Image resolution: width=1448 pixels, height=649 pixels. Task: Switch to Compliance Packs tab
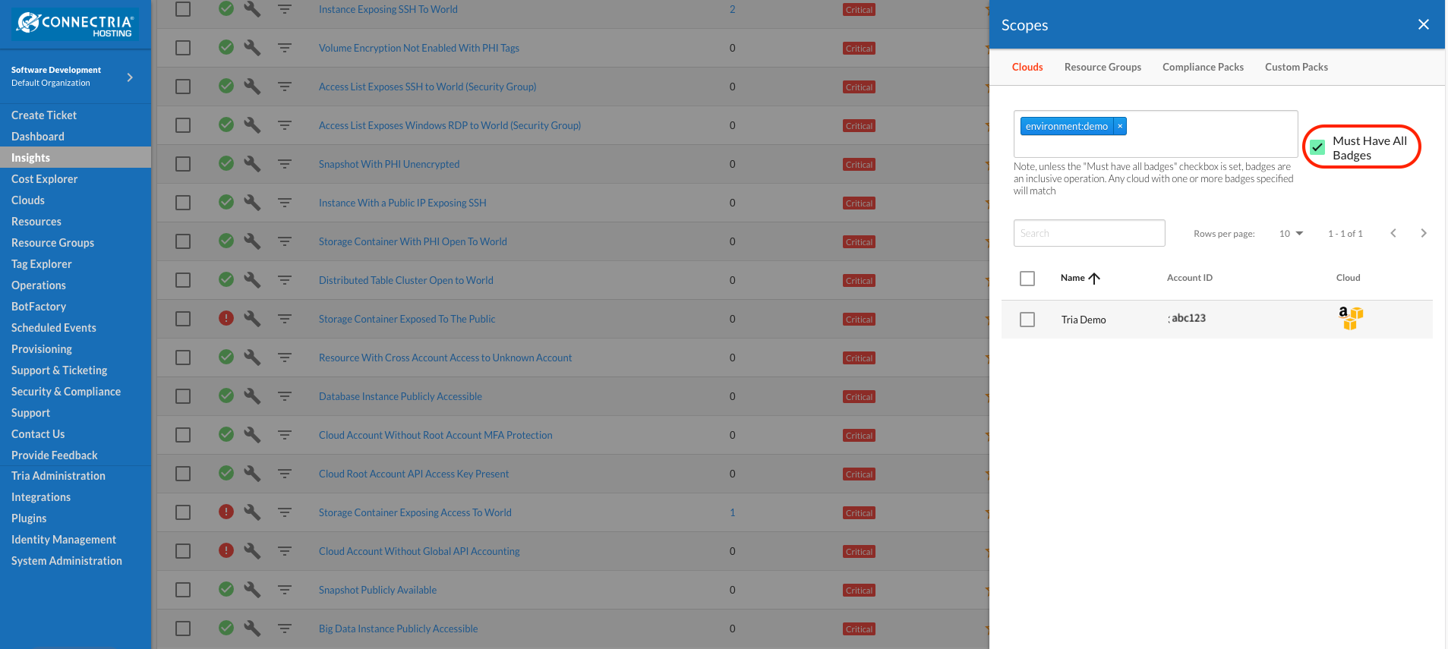click(x=1203, y=67)
